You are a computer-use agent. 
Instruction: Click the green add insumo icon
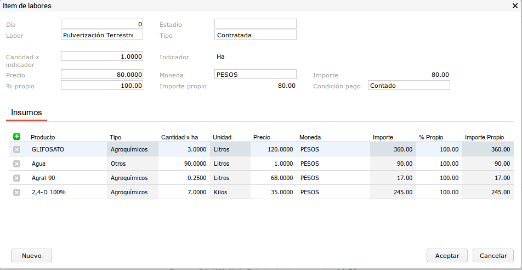(x=16, y=136)
